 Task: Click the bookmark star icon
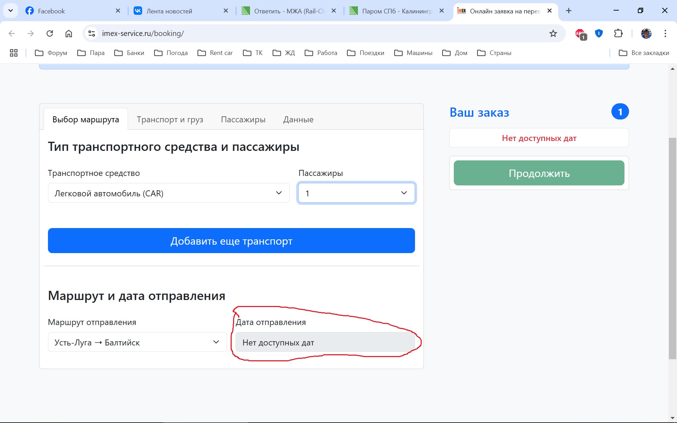point(553,33)
